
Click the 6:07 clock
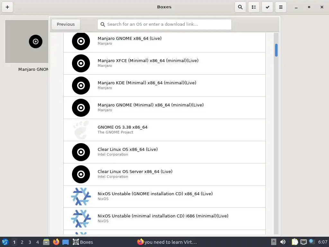point(323,242)
